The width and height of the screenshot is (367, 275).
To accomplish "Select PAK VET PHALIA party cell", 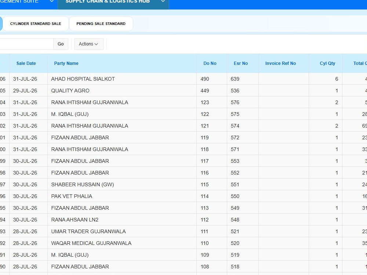I will (122, 196).
